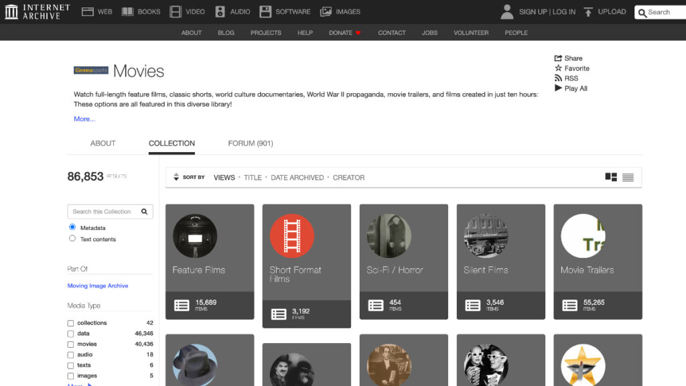Screen dimensions: 686x386
Task: Switch to list view layout icon
Action: point(628,178)
